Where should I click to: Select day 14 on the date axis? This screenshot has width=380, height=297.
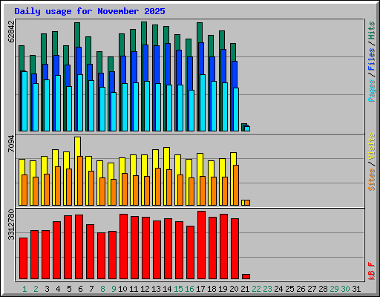coord(167,289)
